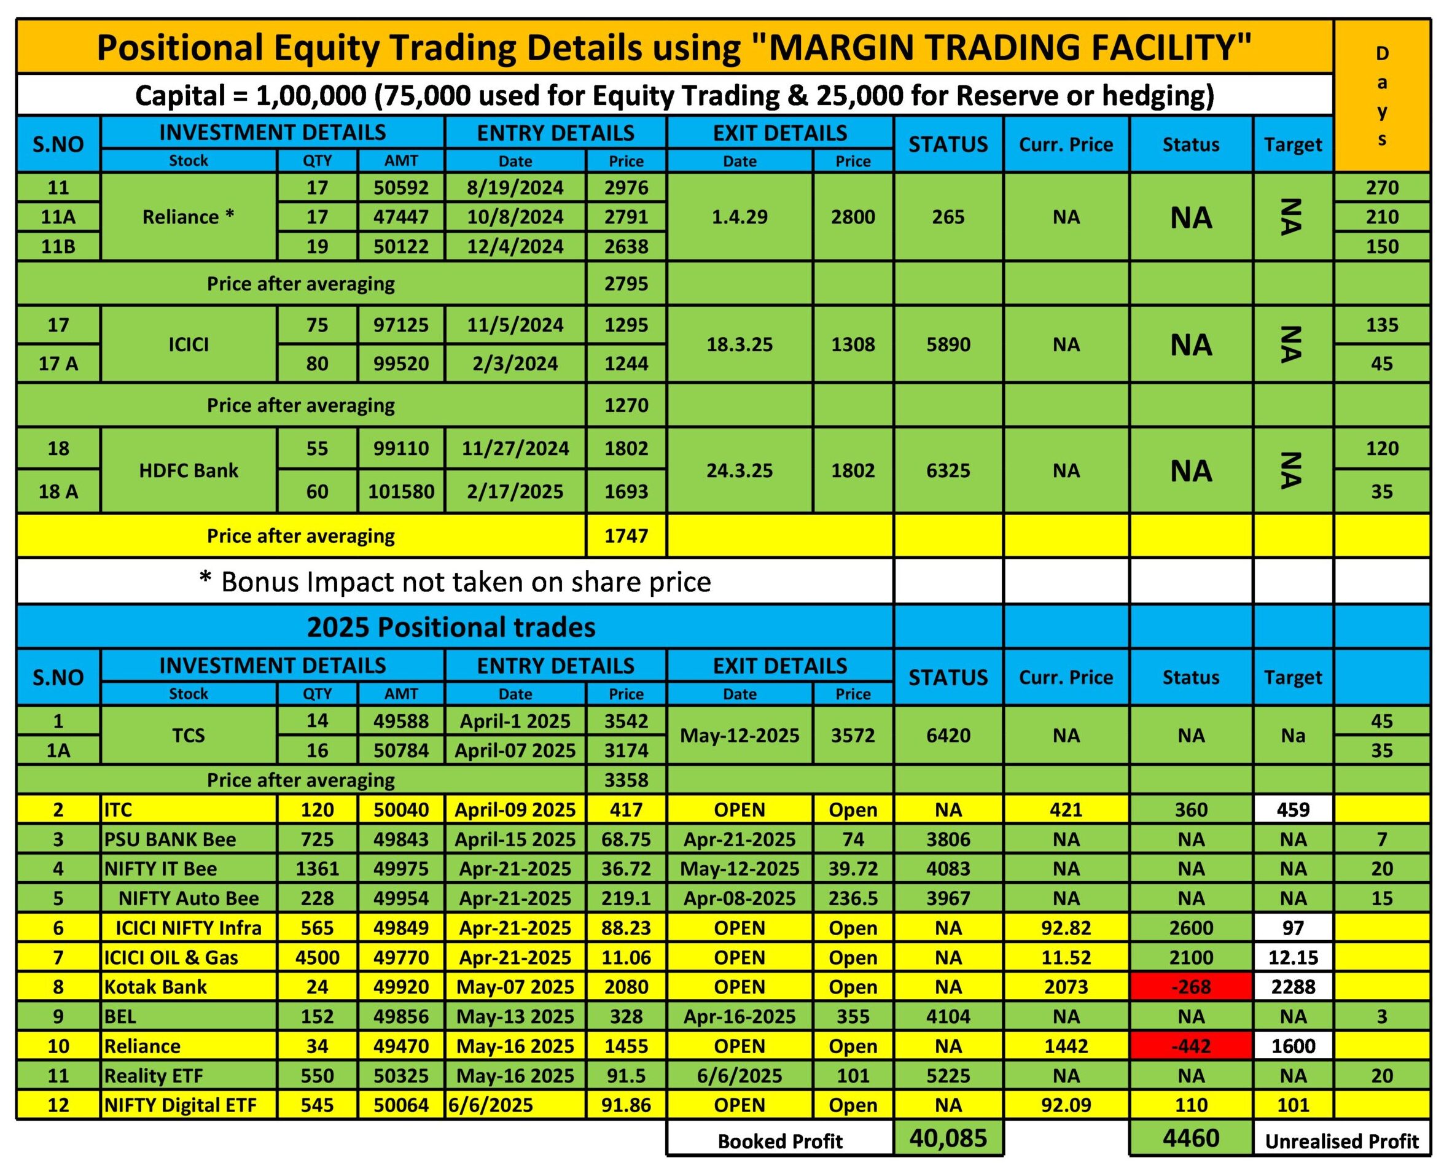1452x1171 pixels.
Task: Click status value '6325'
Action: point(948,470)
